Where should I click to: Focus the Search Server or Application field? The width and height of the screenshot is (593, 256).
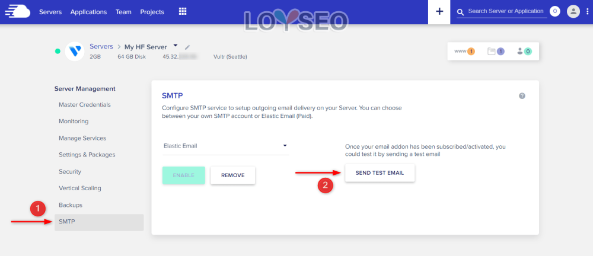click(506, 11)
